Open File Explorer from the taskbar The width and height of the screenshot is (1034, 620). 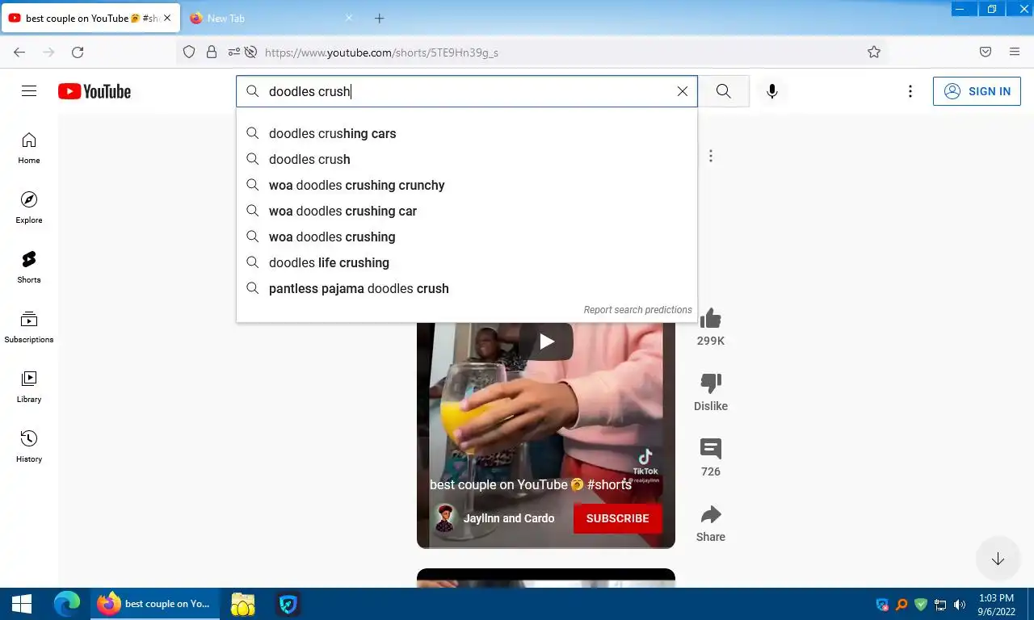pyautogui.click(x=242, y=604)
